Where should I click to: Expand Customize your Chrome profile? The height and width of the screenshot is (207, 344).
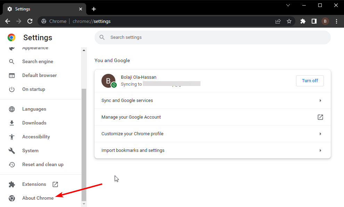coord(212,134)
